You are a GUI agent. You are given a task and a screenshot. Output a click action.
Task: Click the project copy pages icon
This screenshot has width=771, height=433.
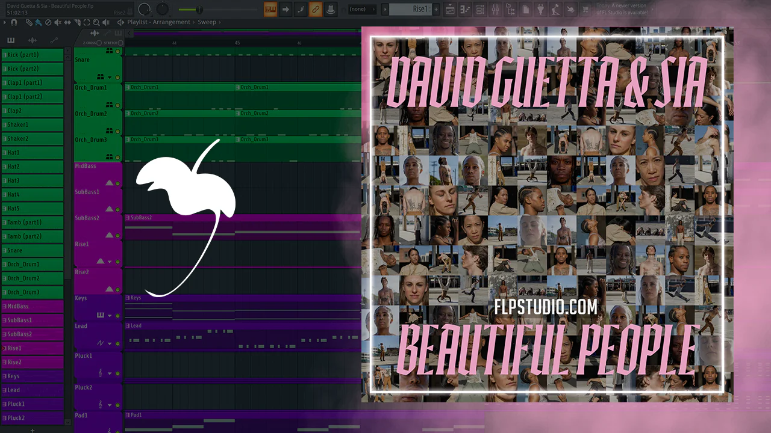tap(525, 9)
